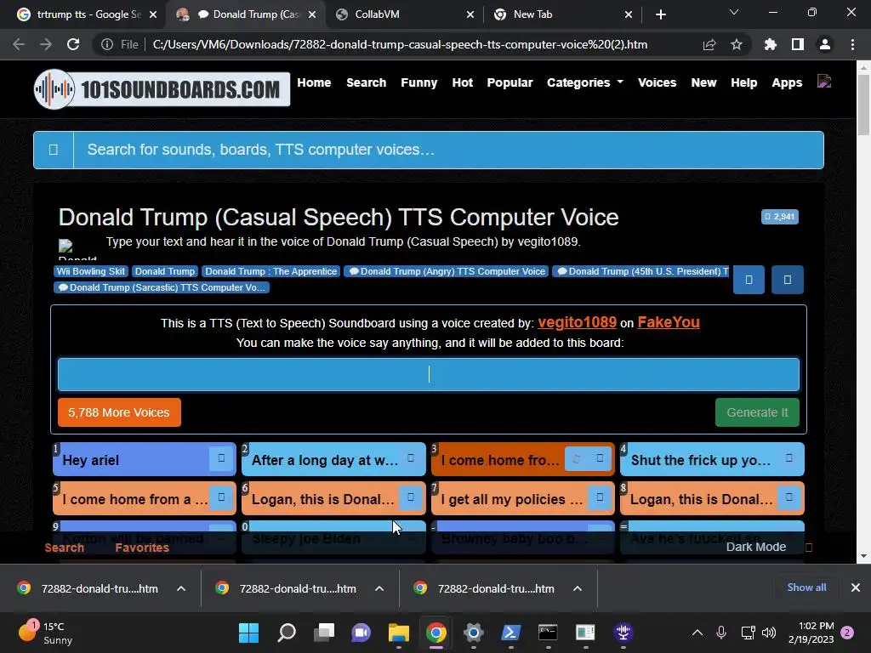
Task: Open the FakeYou link
Action: click(669, 322)
